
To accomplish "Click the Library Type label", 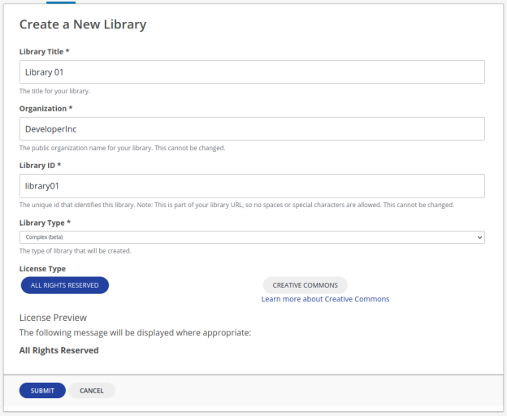I will 45,223.
